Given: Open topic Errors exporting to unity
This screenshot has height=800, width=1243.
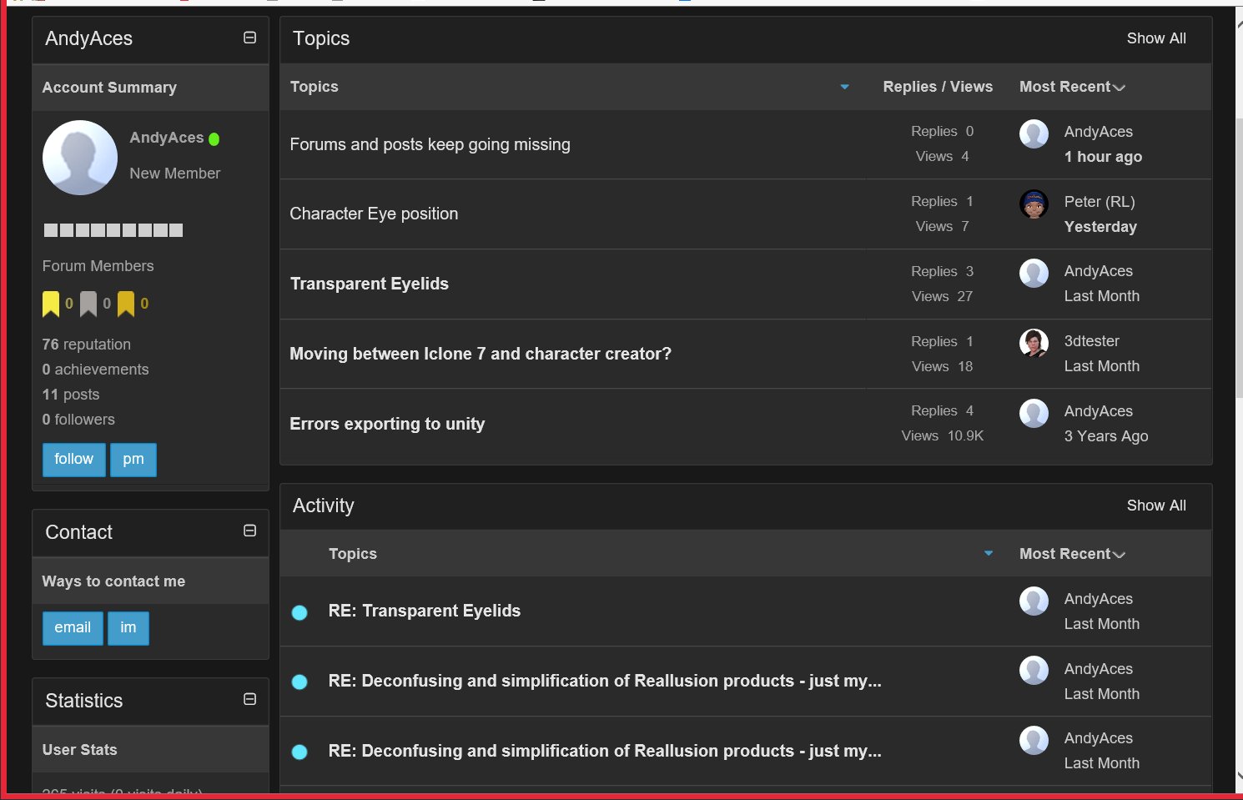Looking at the screenshot, I should click(387, 424).
